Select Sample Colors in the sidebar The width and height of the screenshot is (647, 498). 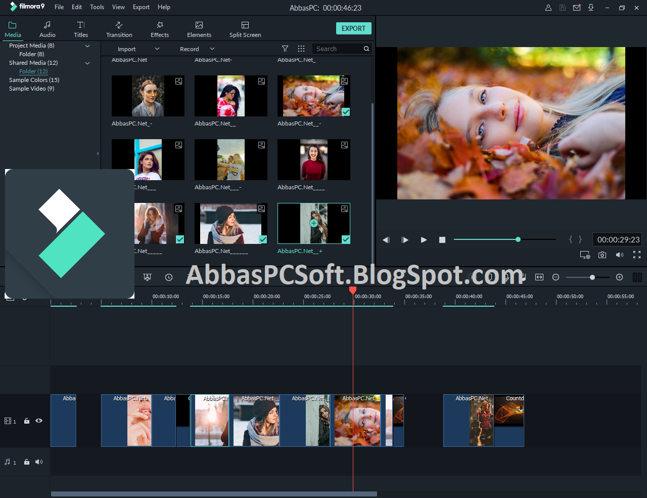[34, 80]
